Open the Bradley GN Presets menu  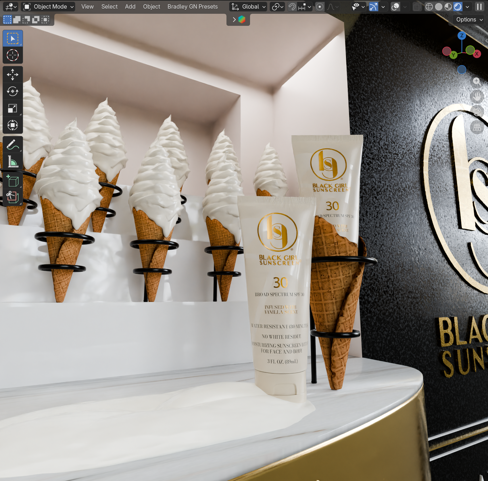193,7
